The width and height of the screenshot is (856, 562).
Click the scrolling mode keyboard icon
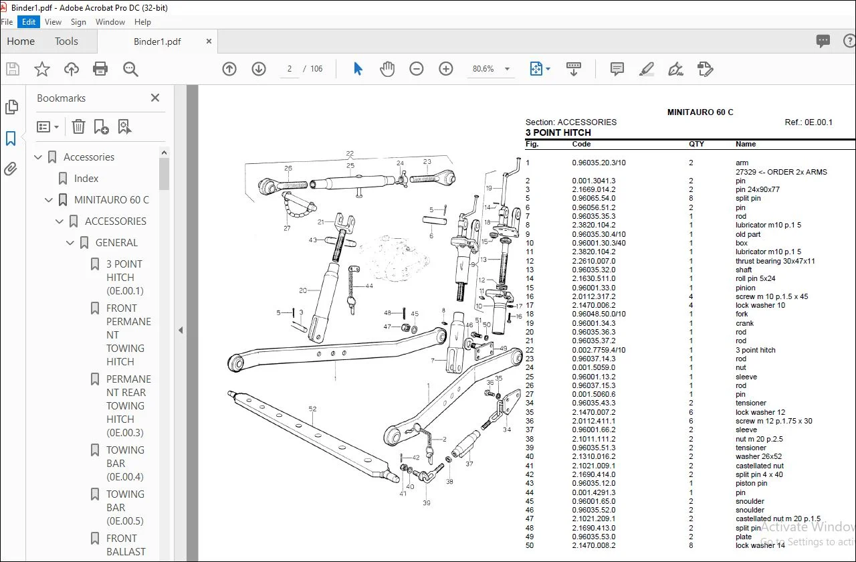[x=574, y=69]
